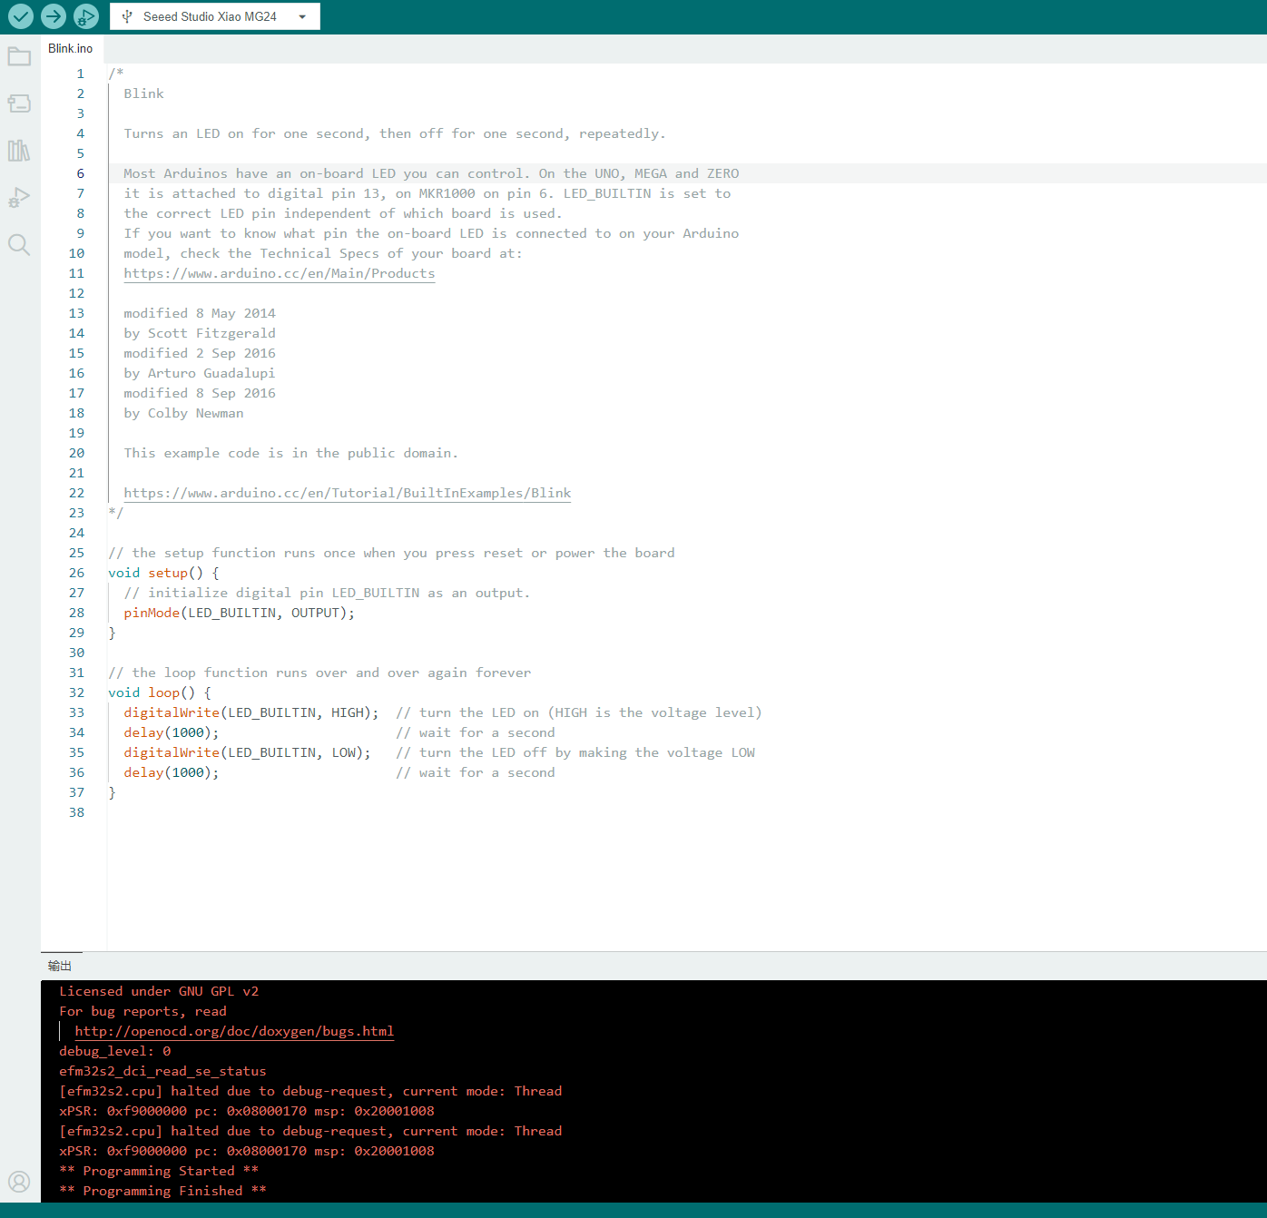Click 'modified 2 Sep 2016' comment
The width and height of the screenshot is (1267, 1218).
[x=200, y=353]
